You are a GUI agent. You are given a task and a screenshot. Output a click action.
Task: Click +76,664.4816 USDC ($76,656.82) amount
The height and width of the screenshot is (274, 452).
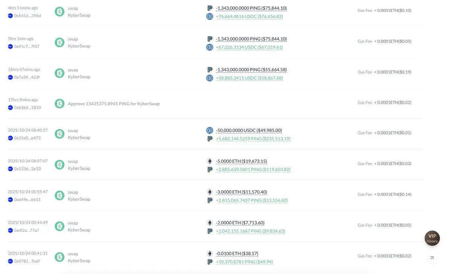coord(249,17)
